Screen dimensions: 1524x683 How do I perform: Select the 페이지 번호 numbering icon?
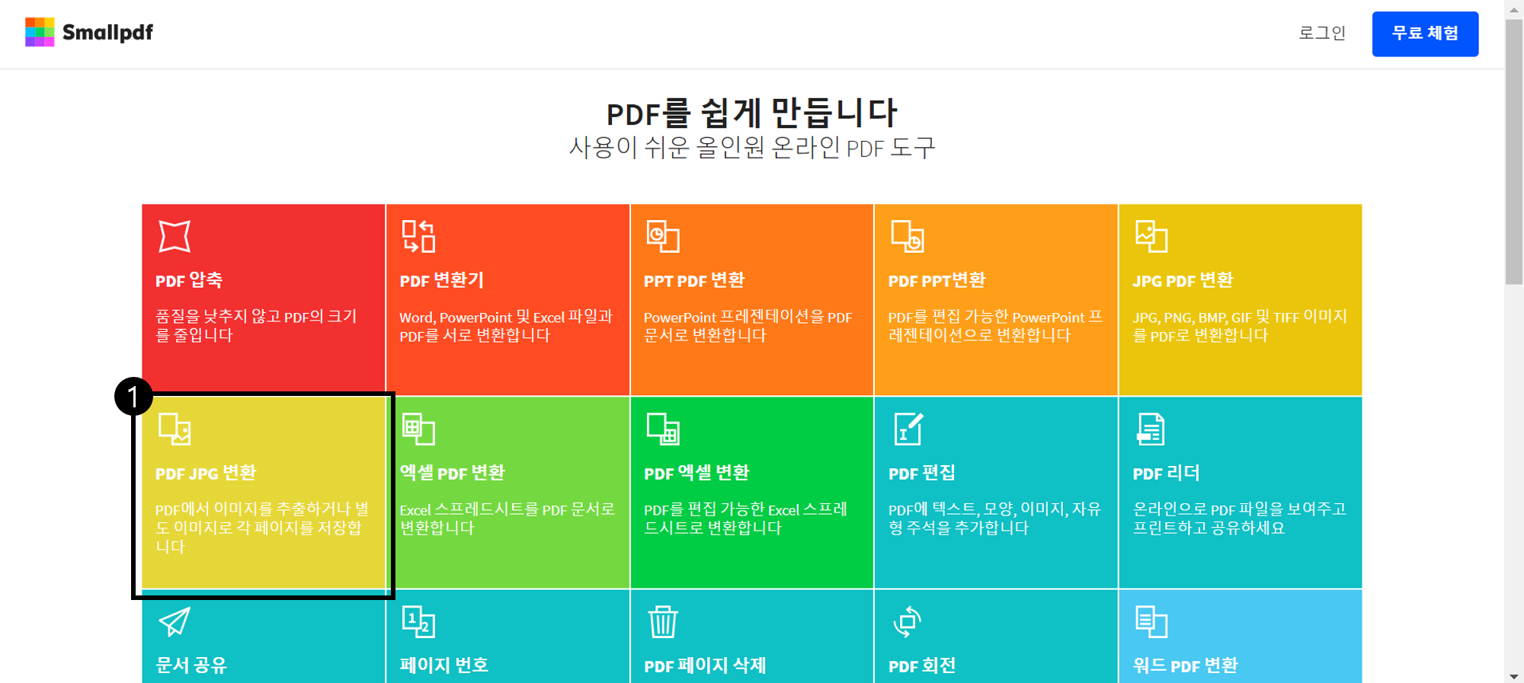click(418, 621)
